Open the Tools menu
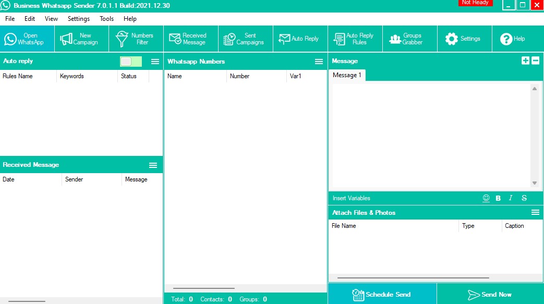 pos(106,19)
